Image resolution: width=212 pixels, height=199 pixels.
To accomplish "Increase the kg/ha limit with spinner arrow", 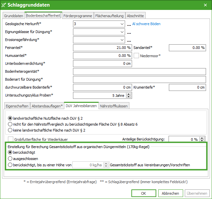I will click(106, 163).
